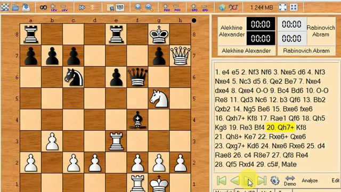Click the orange up-down arrows toolbar icon
The image size is (341, 192).
click(x=92, y=7)
